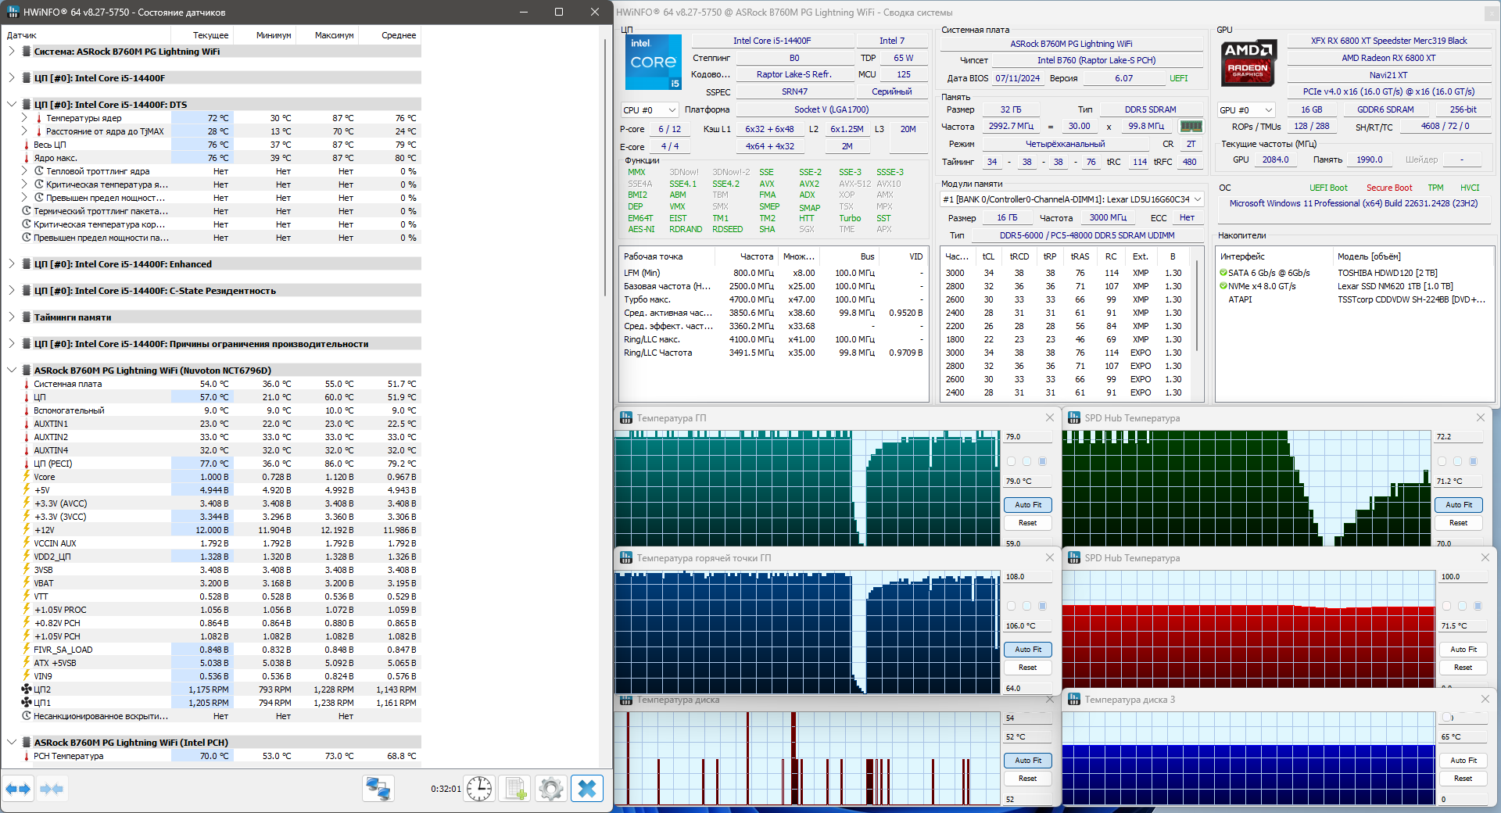Viewport: 1501px width, 813px height.
Task: Start sensor logging via sheet-plus icon
Action: [516, 789]
